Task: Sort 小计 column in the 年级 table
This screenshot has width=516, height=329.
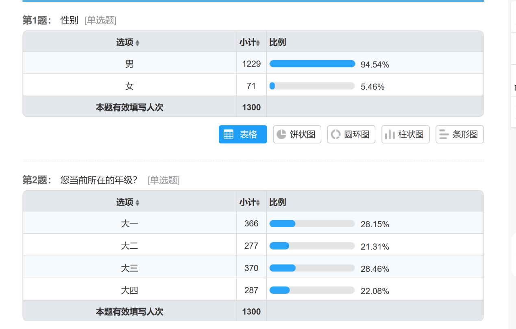Action: tap(258, 202)
